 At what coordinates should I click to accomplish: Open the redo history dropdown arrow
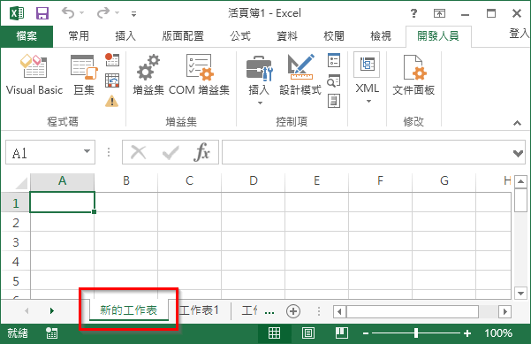(x=118, y=13)
